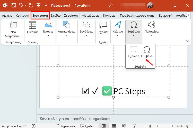Switch to Προβολή παρουσίασης tab
This screenshot has height=128, width=193.
[137, 16]
